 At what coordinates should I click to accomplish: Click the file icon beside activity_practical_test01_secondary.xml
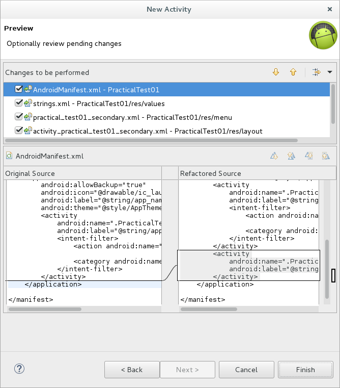28,131
